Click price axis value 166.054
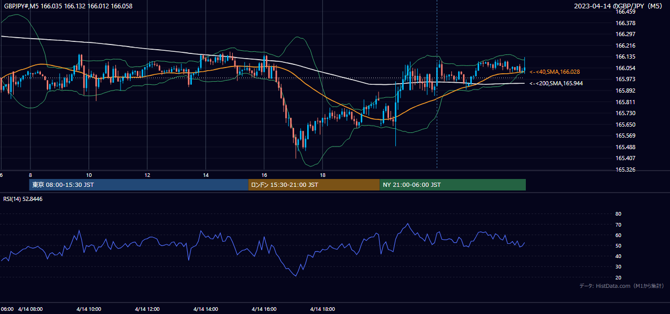 (x=625, y=68)
